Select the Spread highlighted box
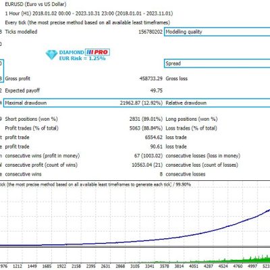The width and height of the screenshot is (270, 270). (217, 63)
